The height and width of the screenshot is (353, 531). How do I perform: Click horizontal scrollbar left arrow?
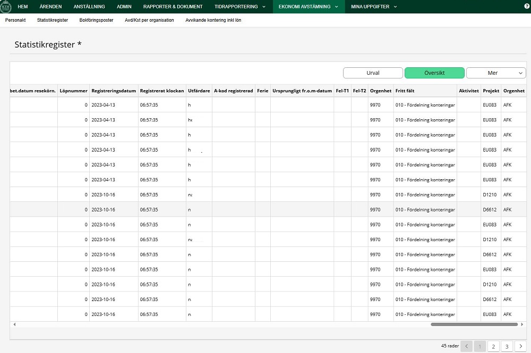click(14, 324)
